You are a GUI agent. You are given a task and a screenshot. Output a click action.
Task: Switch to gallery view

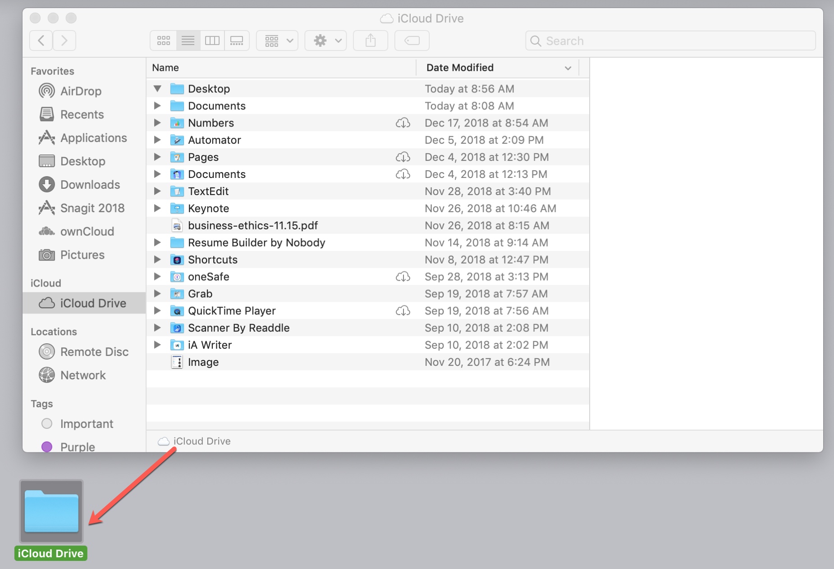click(x=237, y=40)
